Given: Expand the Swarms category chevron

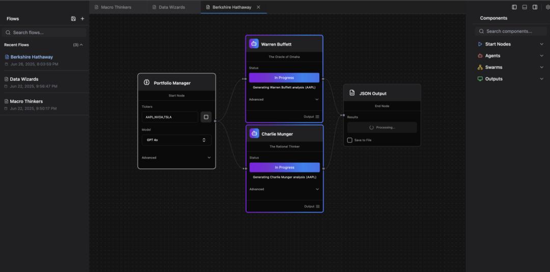Looking at the screenshot, I should click(x=541, y=67).
